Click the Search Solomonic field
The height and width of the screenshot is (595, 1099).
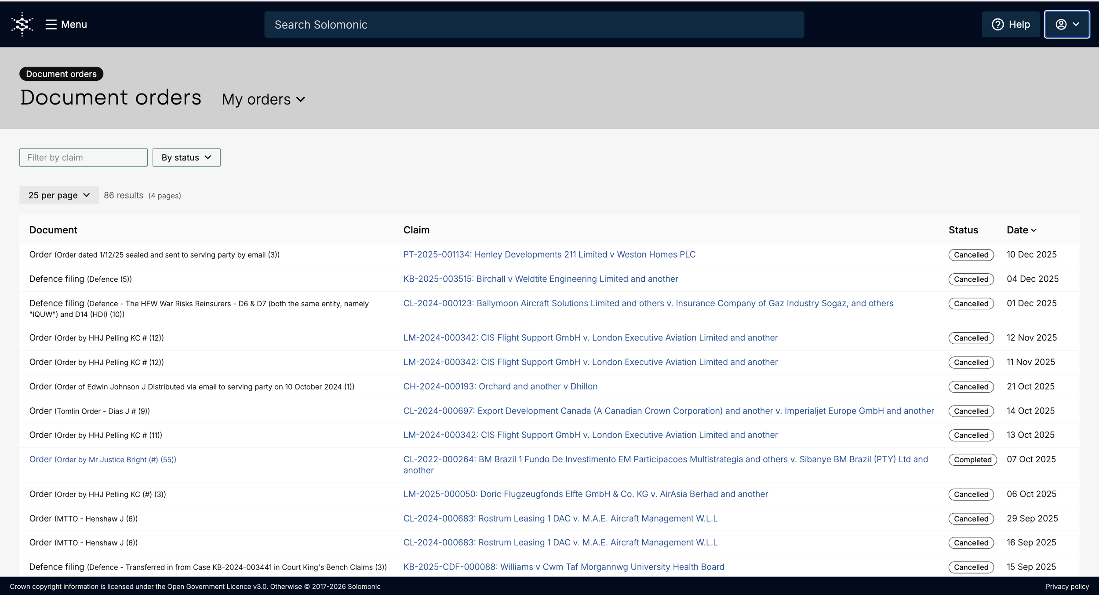(x=534, y=25)
